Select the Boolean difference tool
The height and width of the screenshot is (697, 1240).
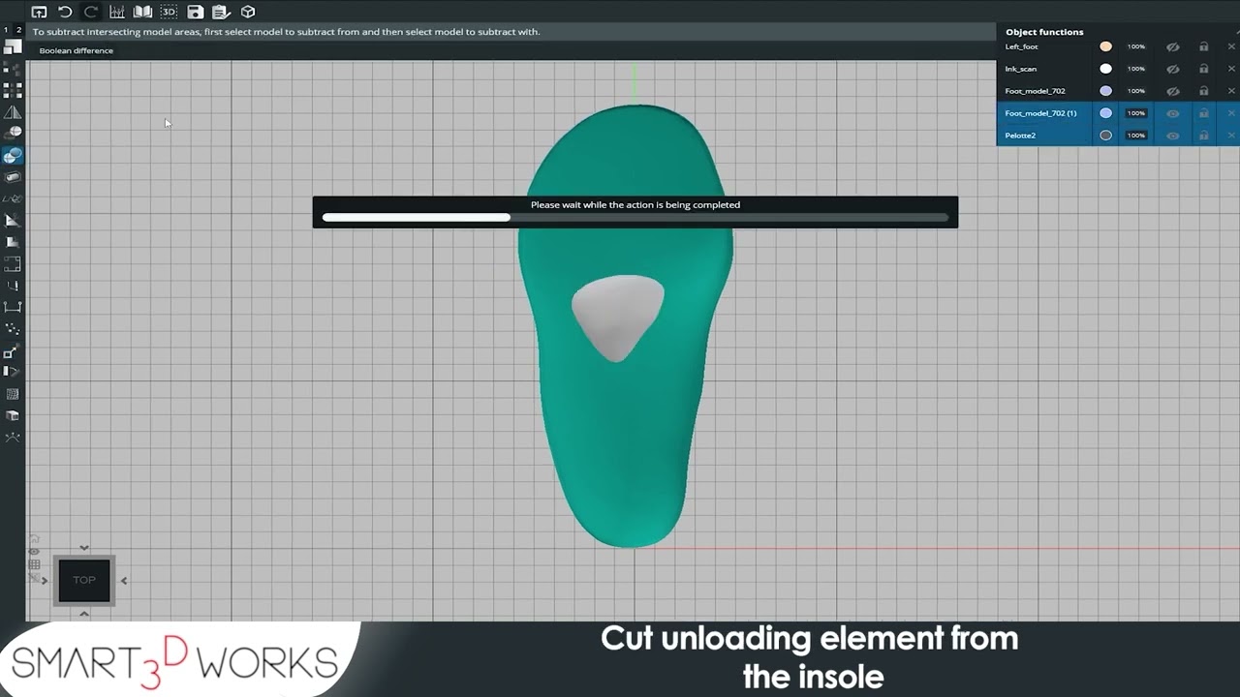click(x=13, y=156)
